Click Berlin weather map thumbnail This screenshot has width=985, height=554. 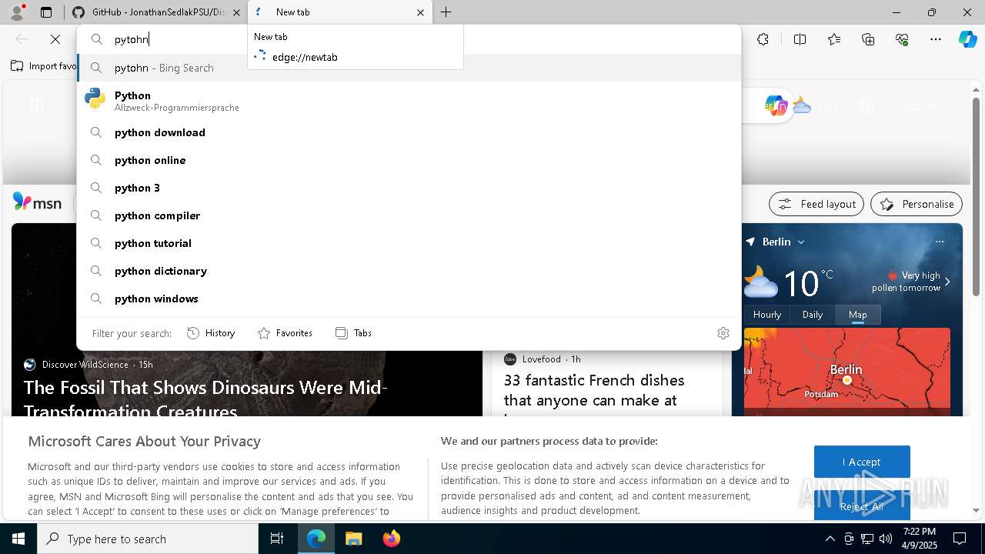tap(847, 372)
